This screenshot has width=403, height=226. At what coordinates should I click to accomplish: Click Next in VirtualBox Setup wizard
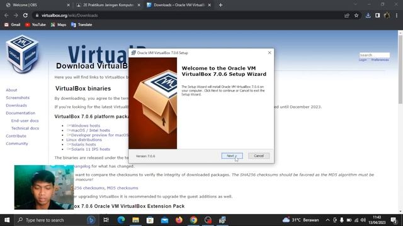pyautogui.click(x=232, y=156)
